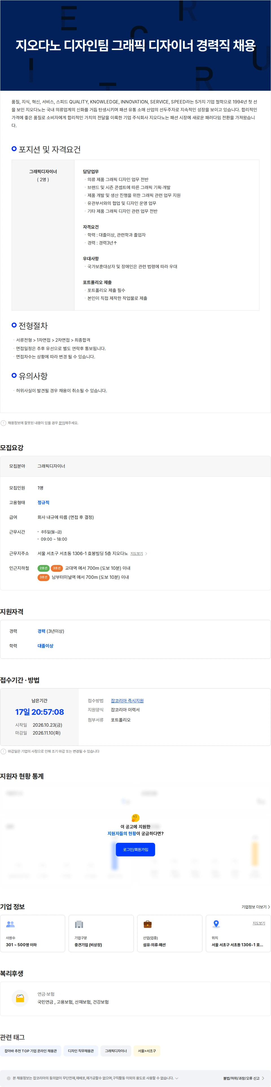
Task: Click 대졸이상 education requirement text
Action: pos(45,646)
